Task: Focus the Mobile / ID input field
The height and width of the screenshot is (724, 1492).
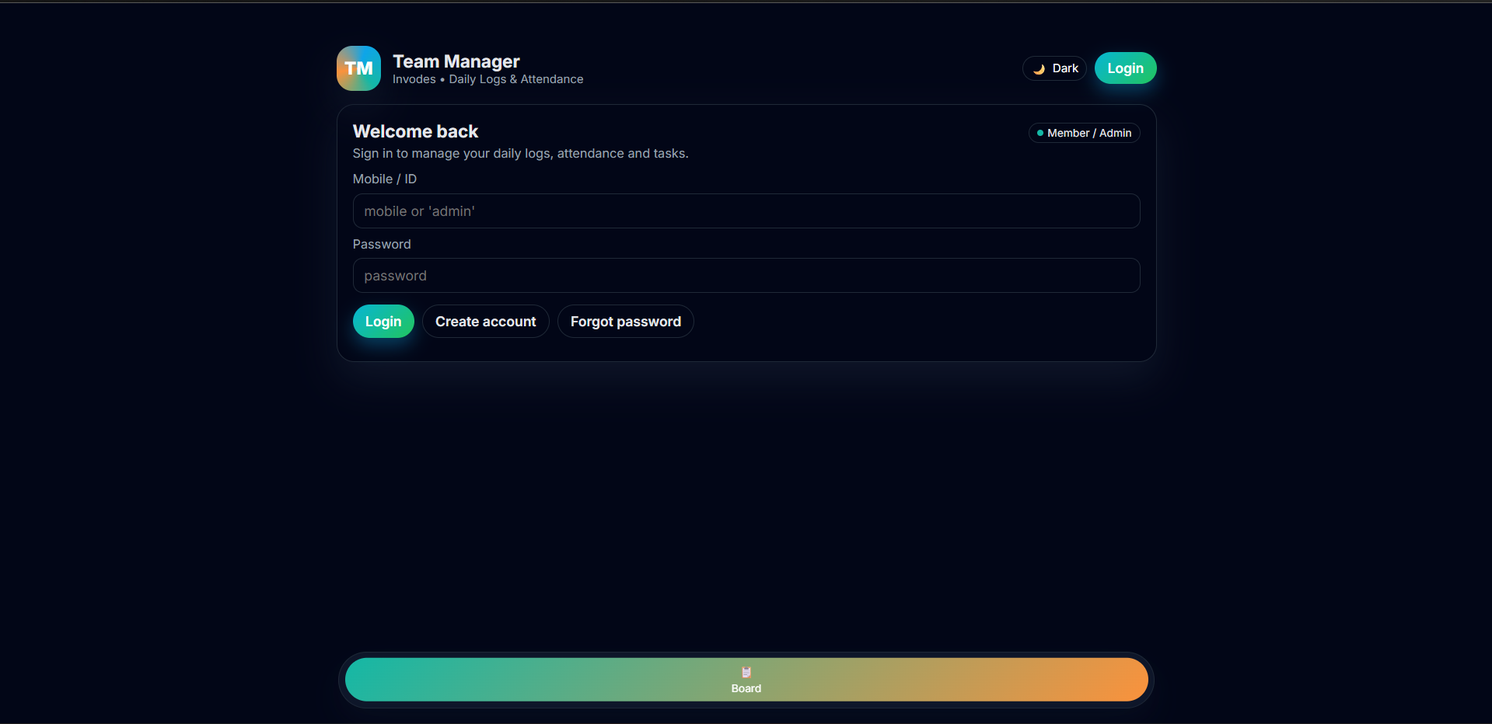Action: pyautogui.click(x=746, y=211)
